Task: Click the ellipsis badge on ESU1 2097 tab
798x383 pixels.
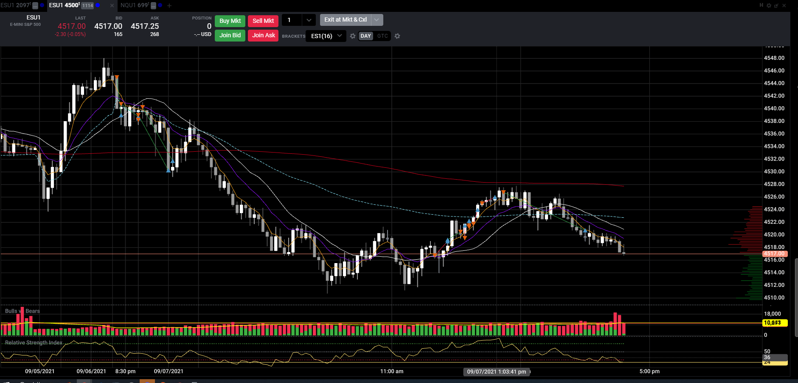Action: [x=35, y=6]
